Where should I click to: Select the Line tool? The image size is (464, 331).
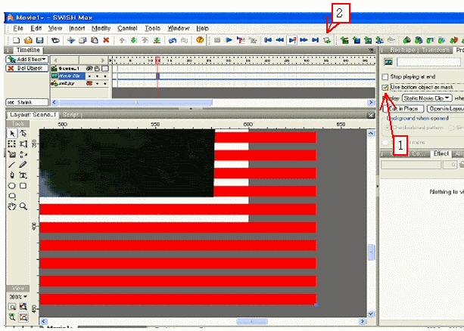tap(12, 165)
